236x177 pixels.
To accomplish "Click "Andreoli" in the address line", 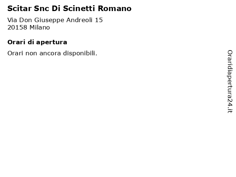I will (x=79, y=20).
